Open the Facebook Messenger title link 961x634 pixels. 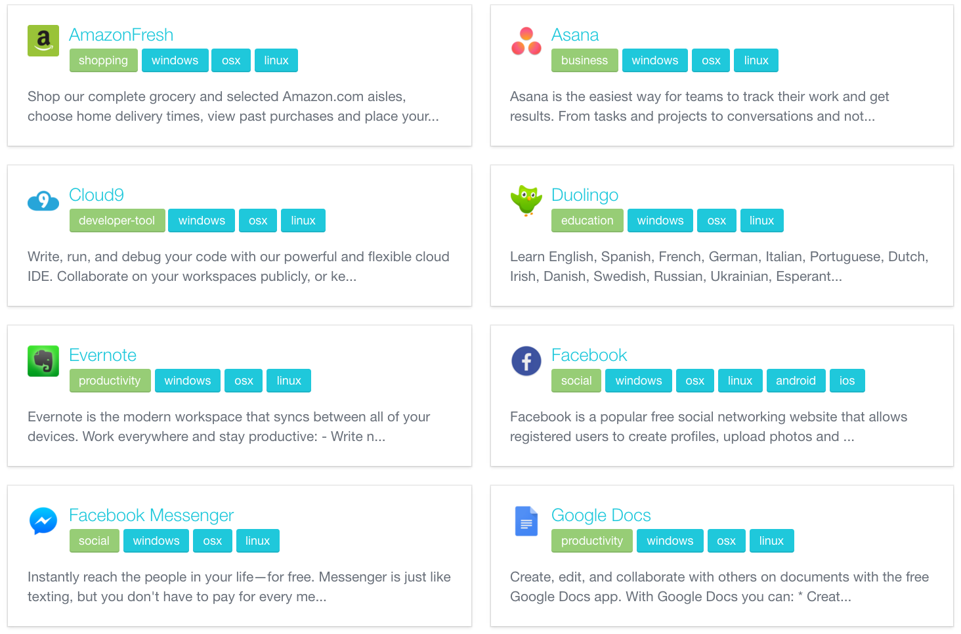click(x=151, y=515)
